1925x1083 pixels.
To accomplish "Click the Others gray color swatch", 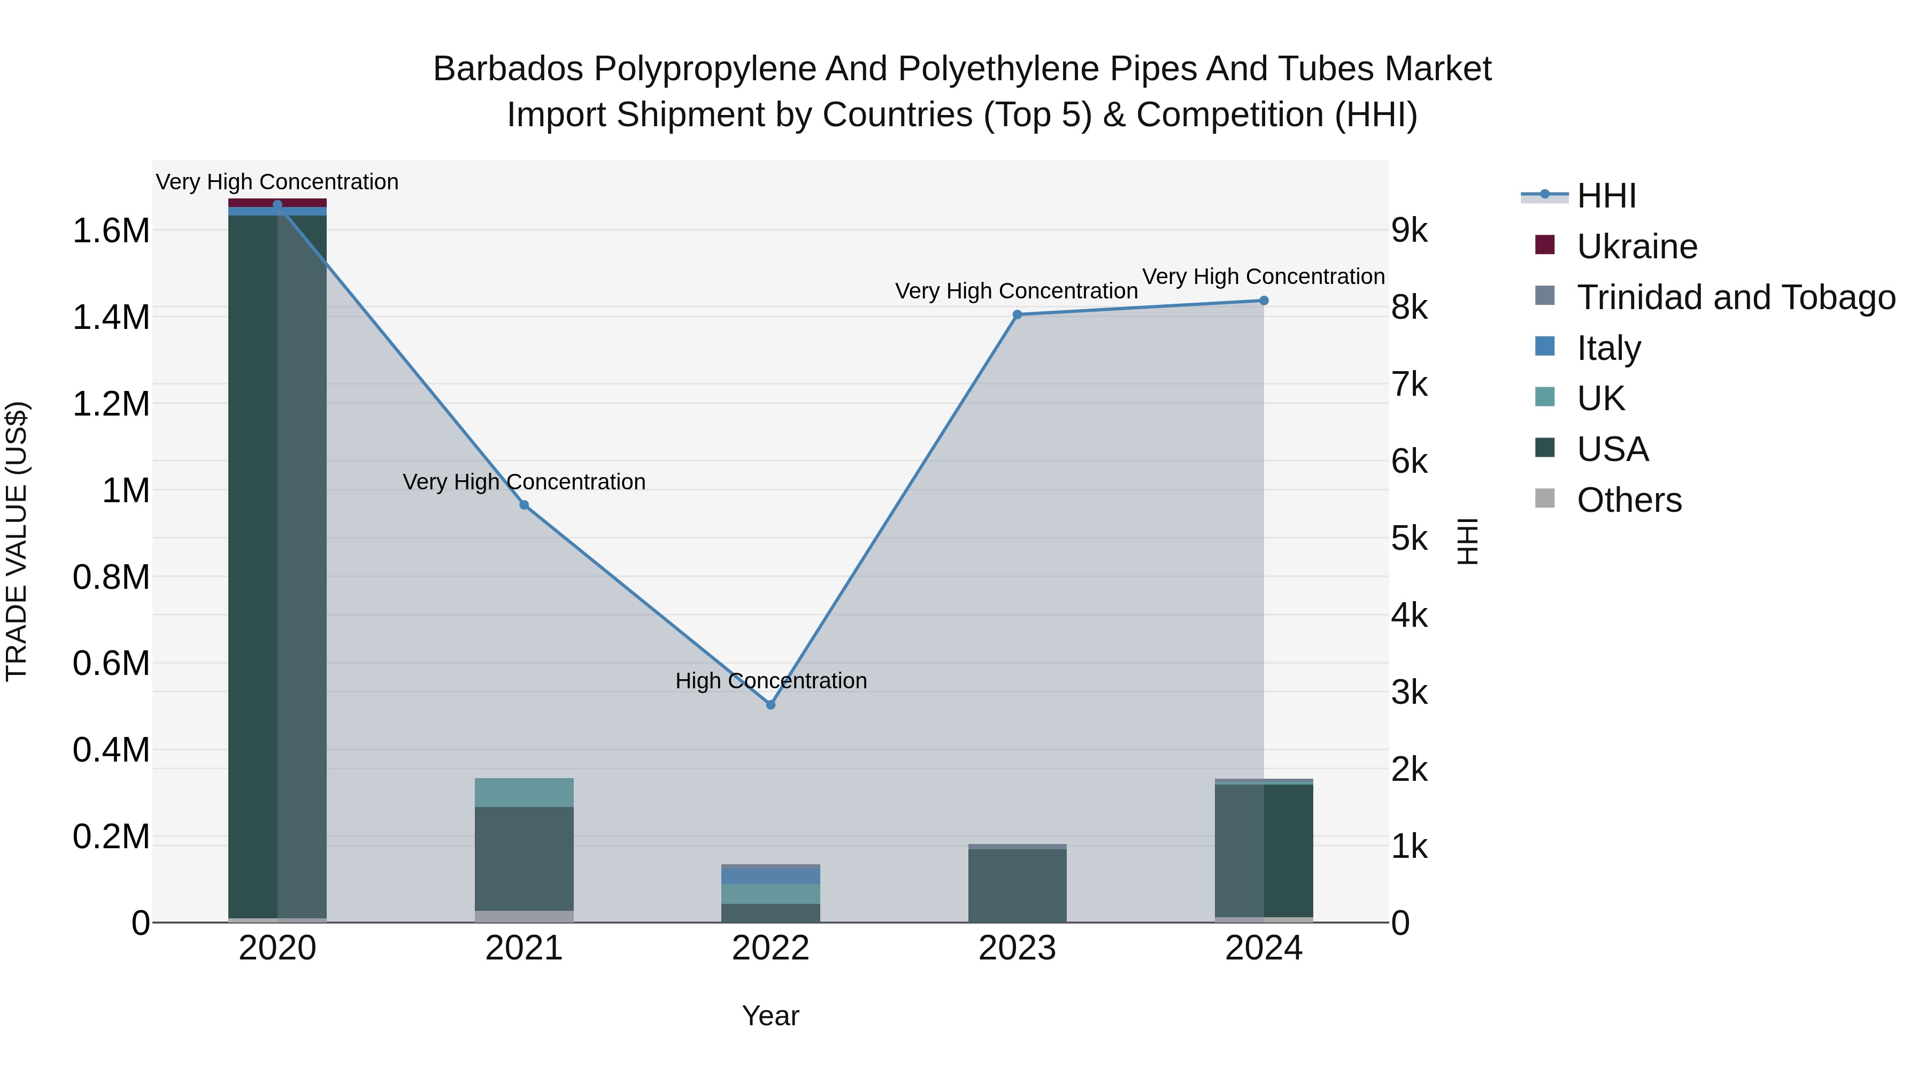I will tap(1545, 498).
